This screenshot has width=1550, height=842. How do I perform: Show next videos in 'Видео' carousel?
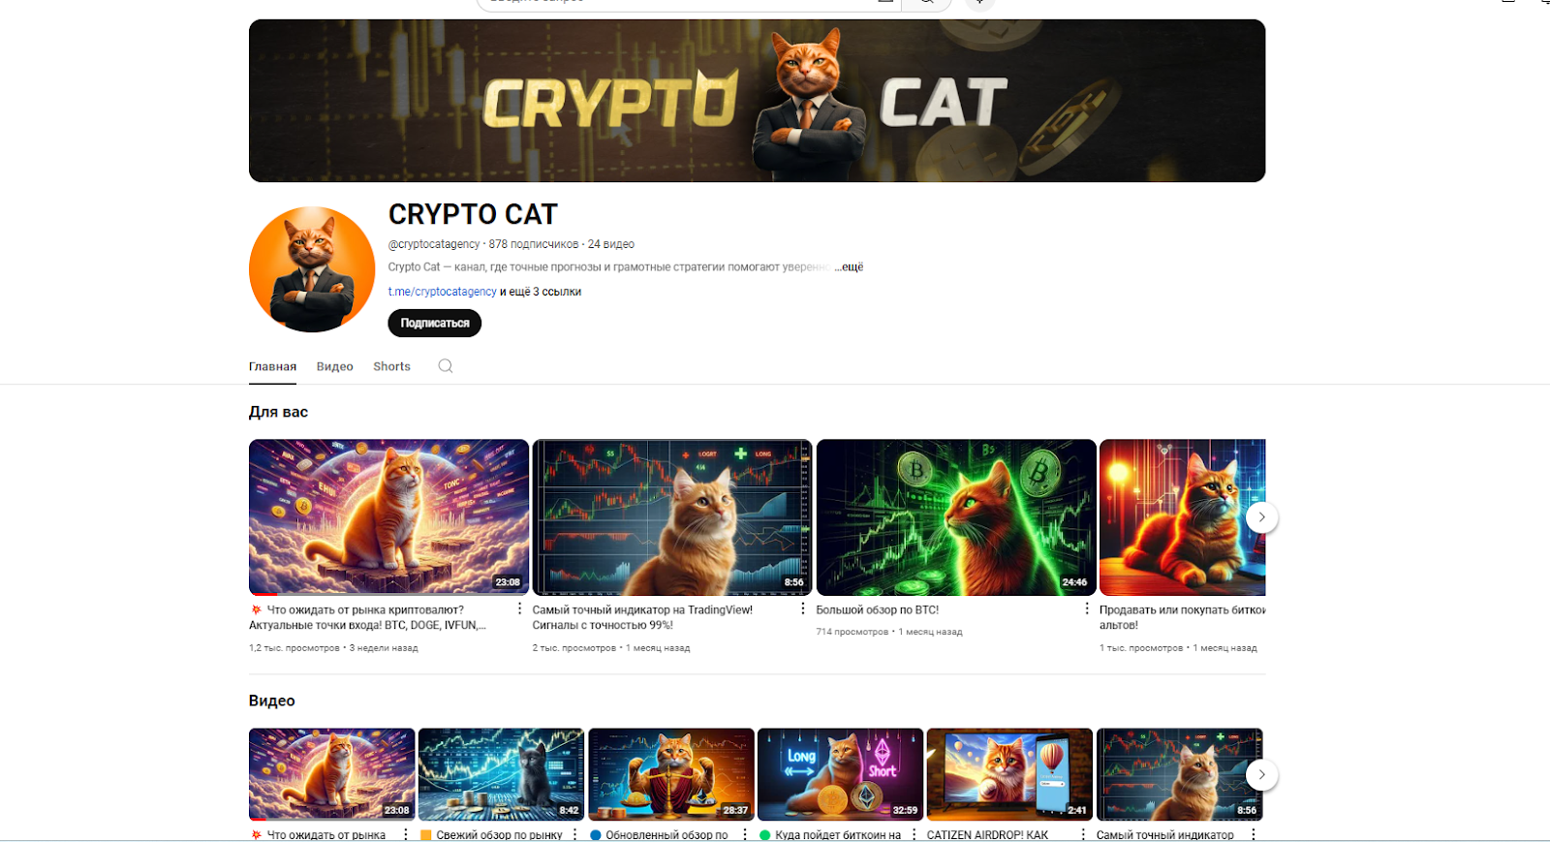(1261, 774)
